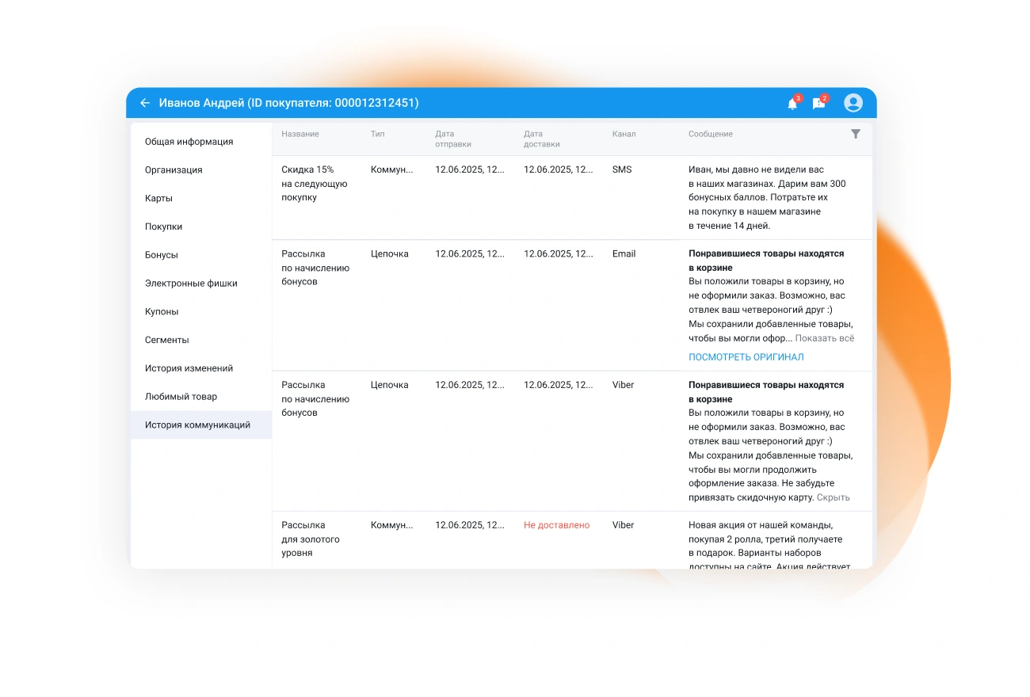
Task: Click the ПОСМОТРЕТЬ ОРИГИНАЛ link
Action: coord(746,357)
